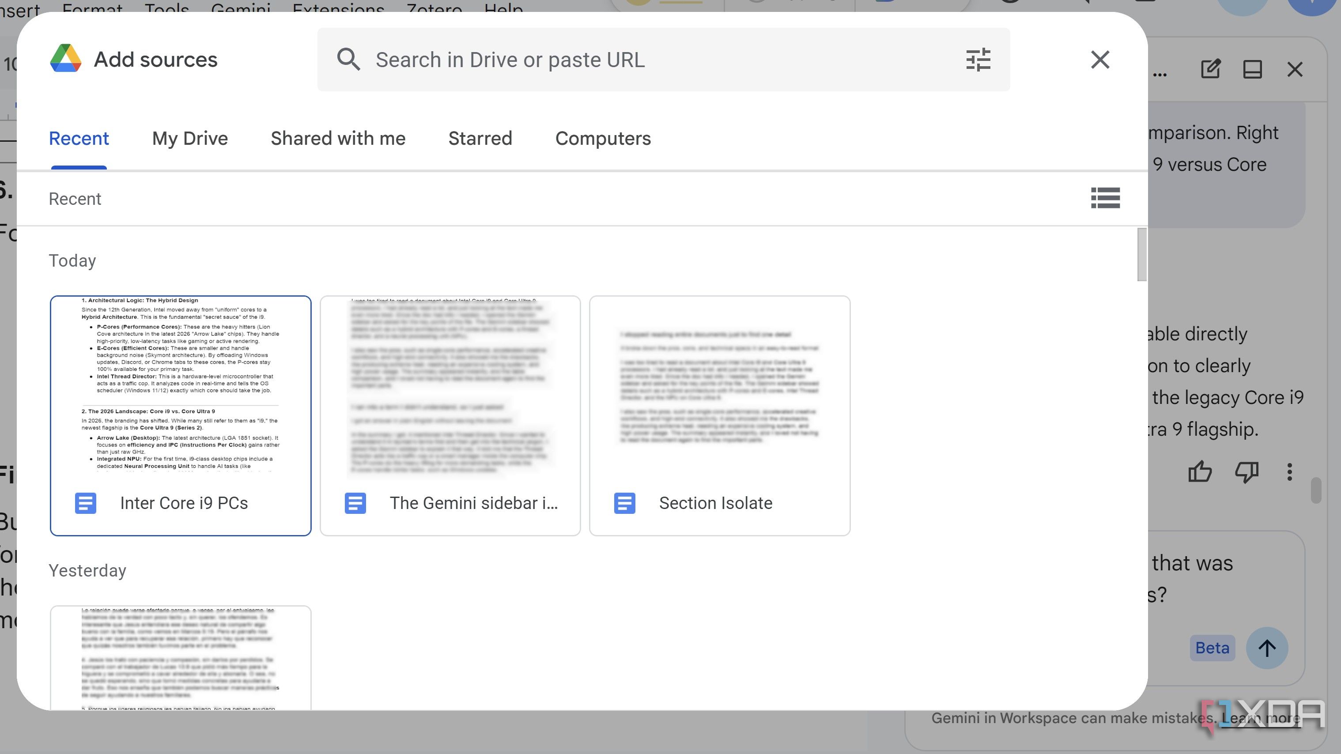Open more options for Gemini response

1289,472
